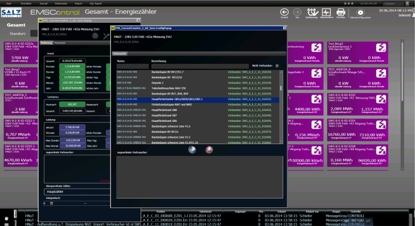Click the Zurück back arrow icon
This screenshot has height=226, width=415.
pyautogui.click(x=284, y=12)
